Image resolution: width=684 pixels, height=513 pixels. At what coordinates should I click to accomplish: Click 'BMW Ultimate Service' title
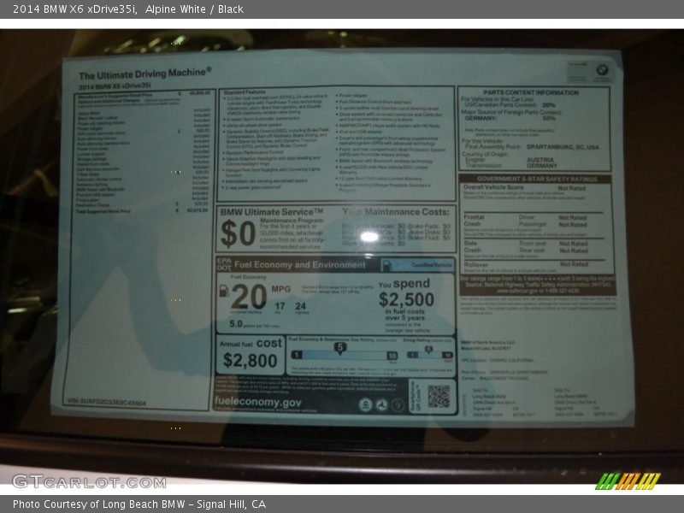coord(272,212)
